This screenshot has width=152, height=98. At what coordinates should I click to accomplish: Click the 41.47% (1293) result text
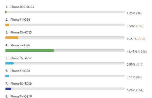[x=137, y=52]
